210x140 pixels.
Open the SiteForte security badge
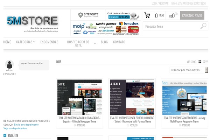coord(88,15)
